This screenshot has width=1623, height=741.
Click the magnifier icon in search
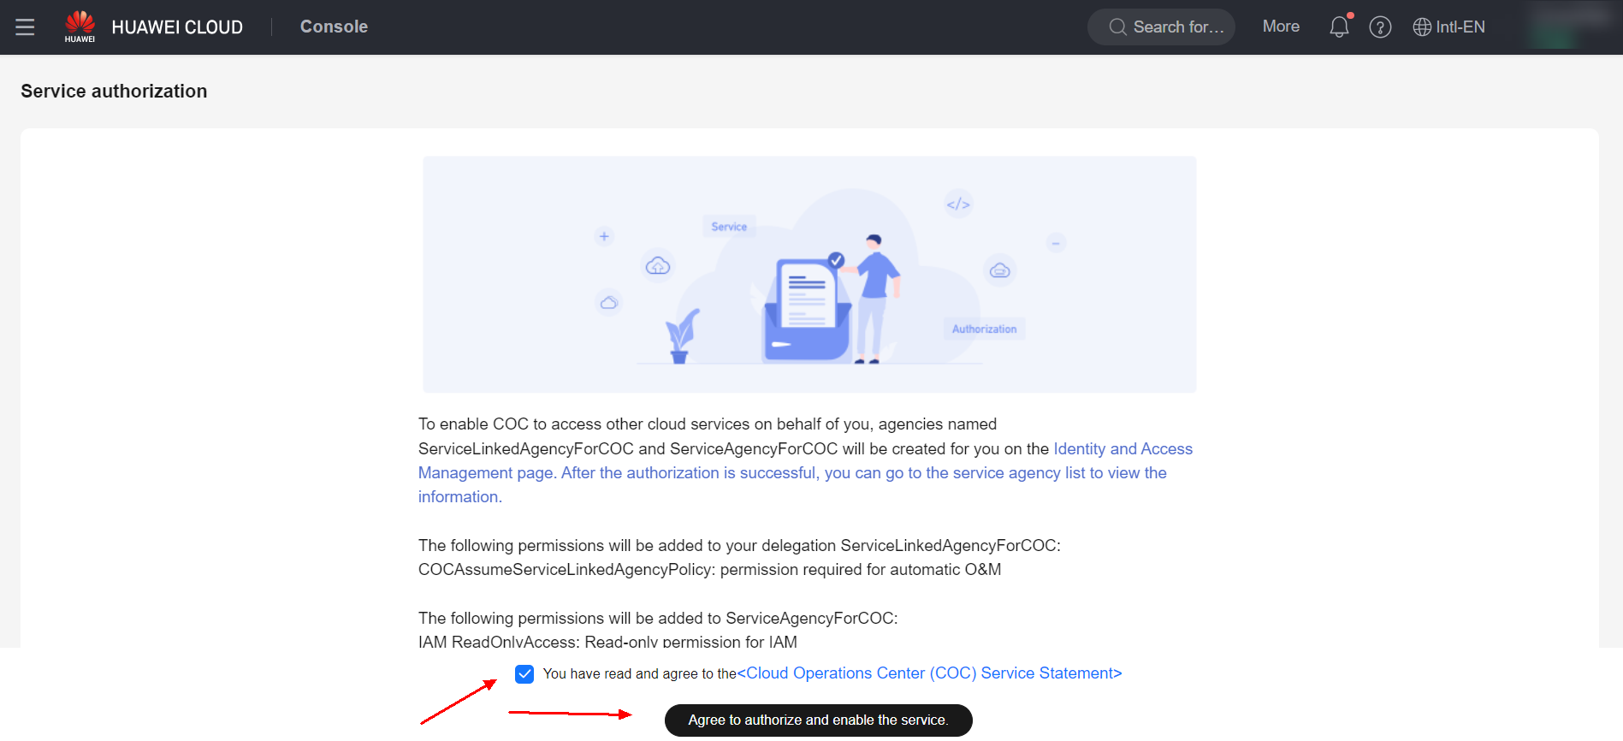pos(1117,27)
